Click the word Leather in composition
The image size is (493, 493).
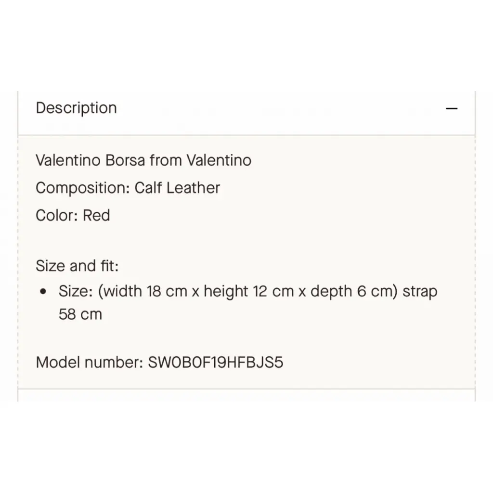coord(193,188)
